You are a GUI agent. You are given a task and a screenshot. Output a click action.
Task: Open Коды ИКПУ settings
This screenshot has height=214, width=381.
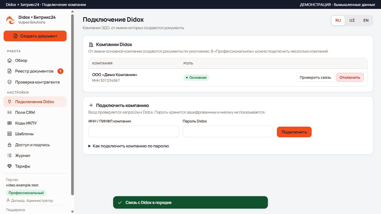point(35,123)
